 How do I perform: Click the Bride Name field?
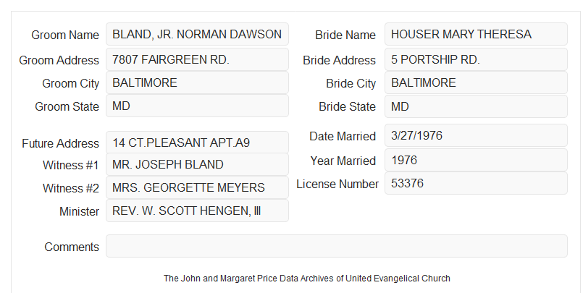476,34
